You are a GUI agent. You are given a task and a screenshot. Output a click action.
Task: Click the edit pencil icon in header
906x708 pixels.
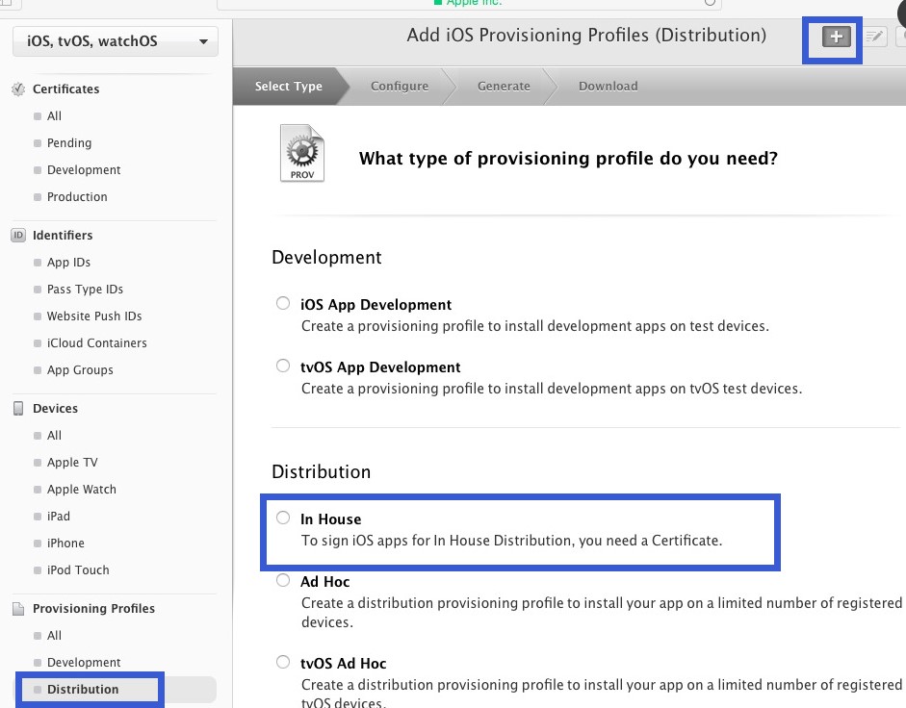coord(874,37)
